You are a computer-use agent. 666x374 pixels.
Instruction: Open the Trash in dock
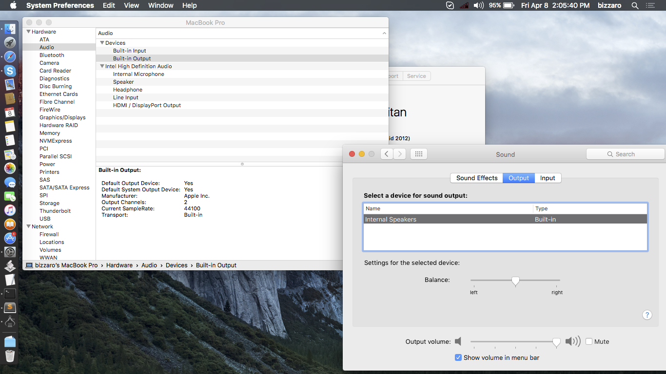click(x=10, y=356)
